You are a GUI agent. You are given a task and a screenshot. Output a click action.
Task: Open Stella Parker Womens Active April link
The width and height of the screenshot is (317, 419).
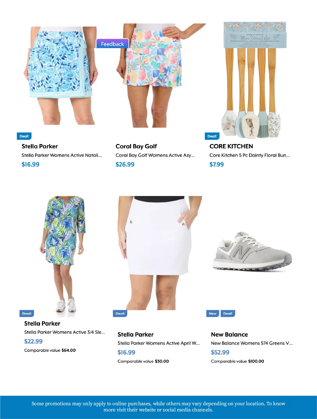(159, 343)
